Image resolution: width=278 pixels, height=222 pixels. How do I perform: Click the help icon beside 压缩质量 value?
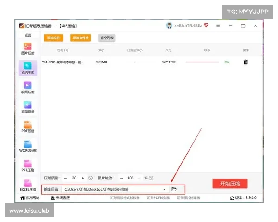[90, 178]
